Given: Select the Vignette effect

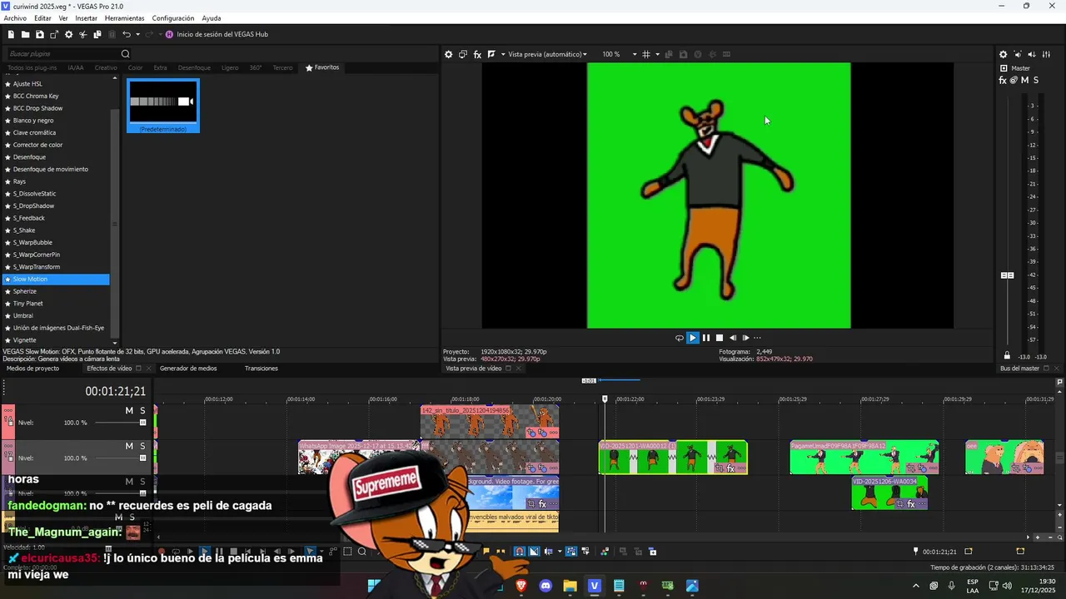Looking at the screenshot, I should pyautogui.click(x=25, y=340).
